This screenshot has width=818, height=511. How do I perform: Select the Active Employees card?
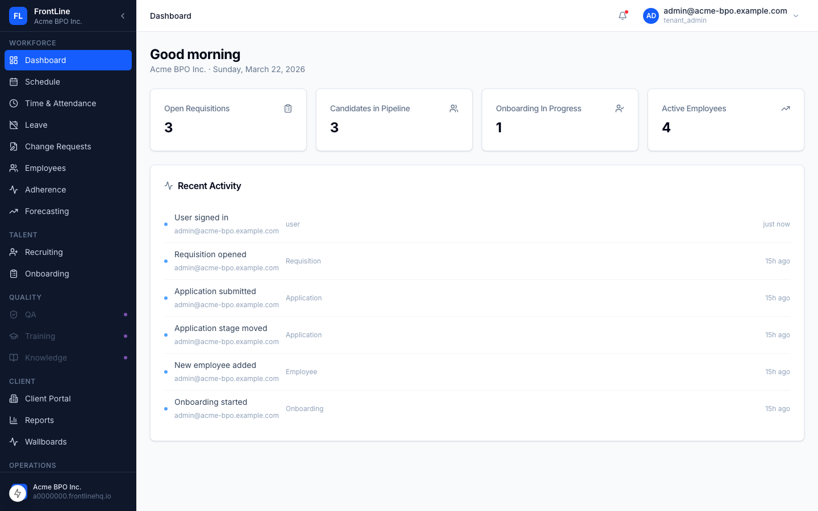click(725, 120)
